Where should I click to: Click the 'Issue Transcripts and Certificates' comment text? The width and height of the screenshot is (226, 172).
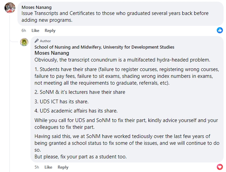click(115, 17)
